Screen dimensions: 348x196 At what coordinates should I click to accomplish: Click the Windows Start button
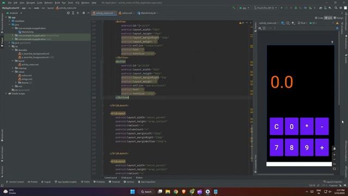tap(133, 192)
